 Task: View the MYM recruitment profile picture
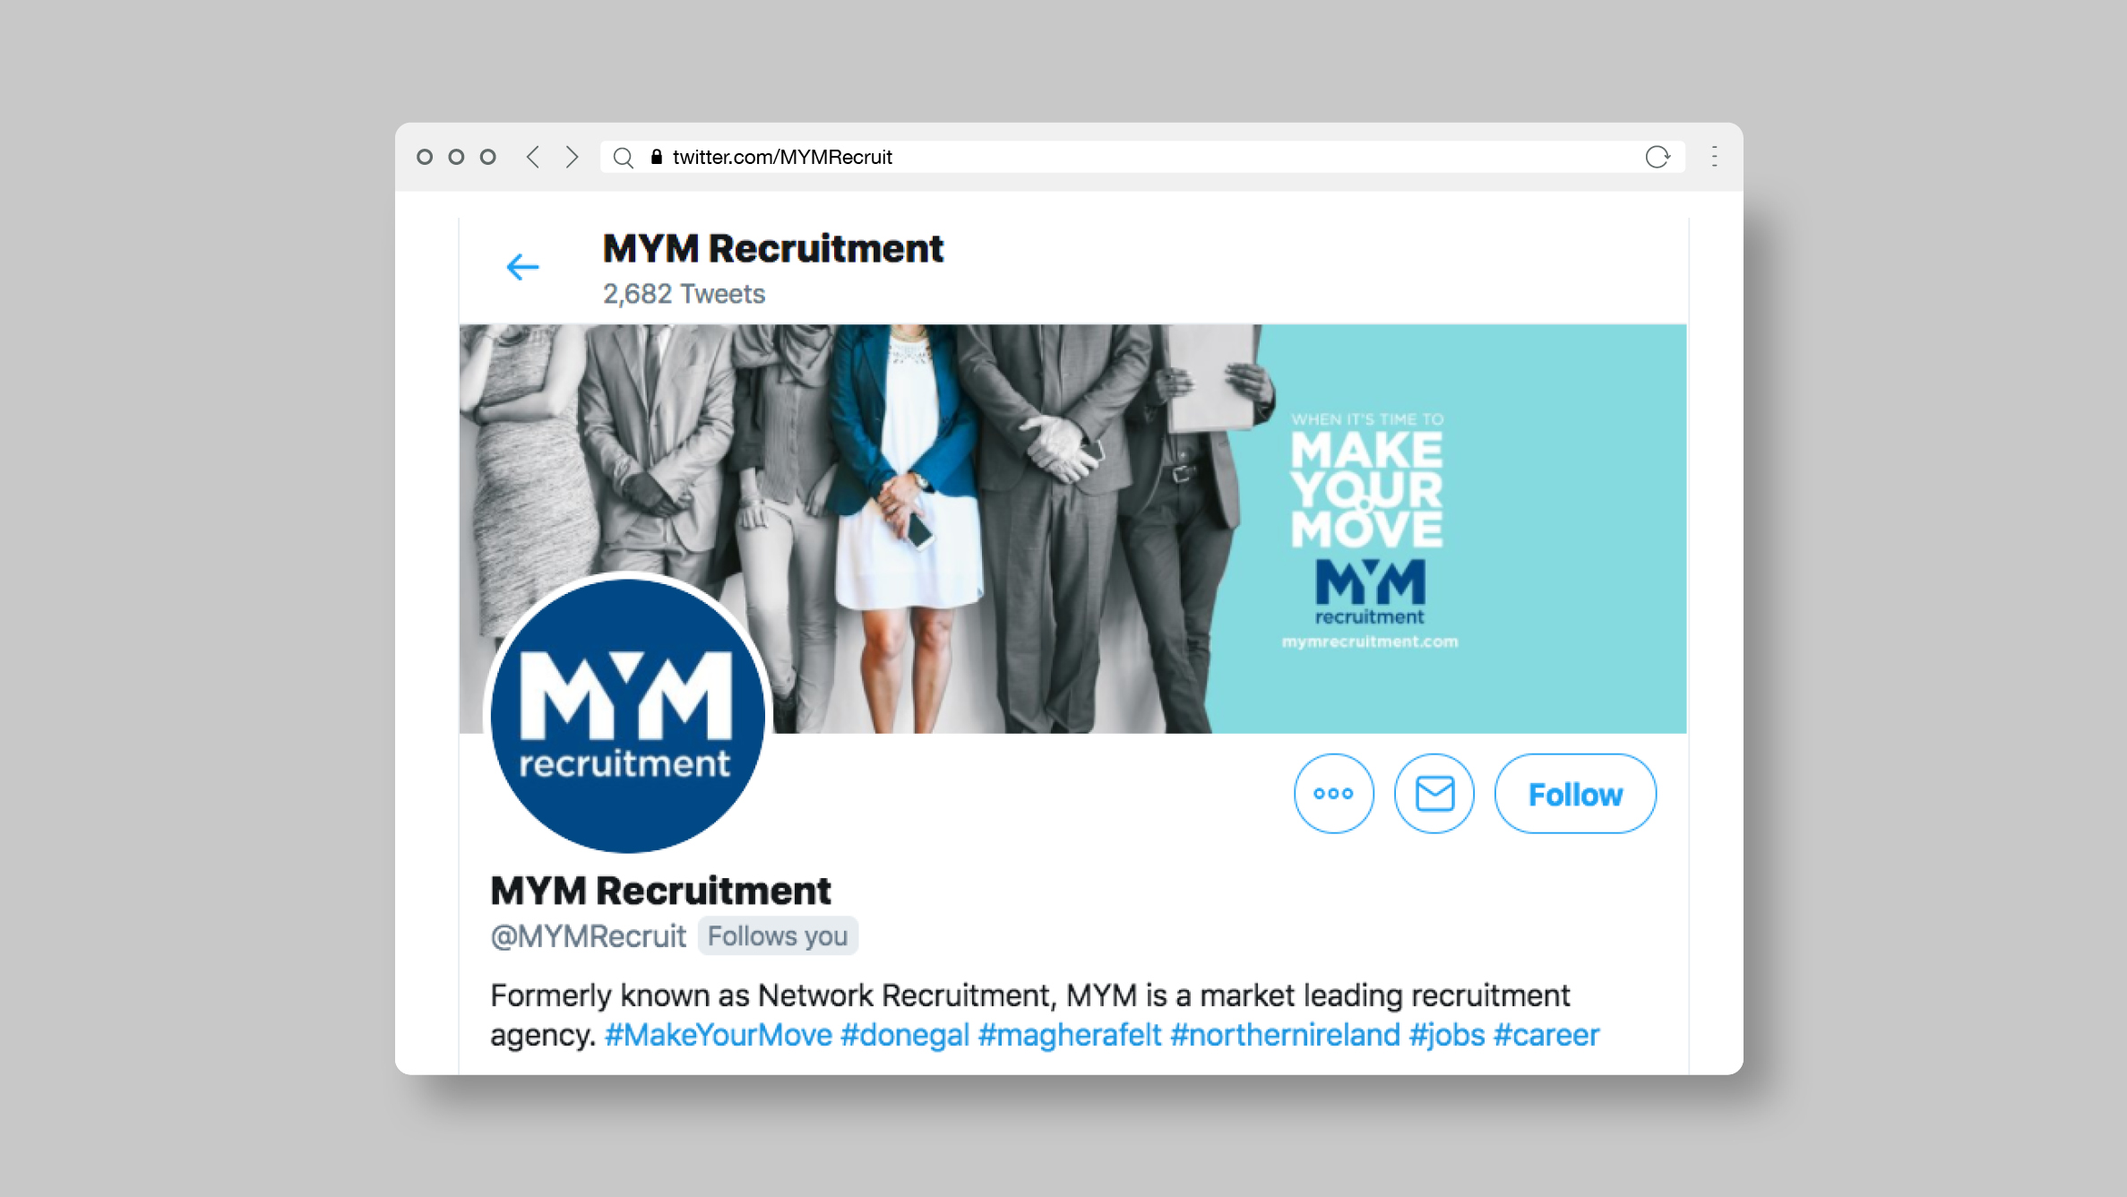click(x=627, y=715)
